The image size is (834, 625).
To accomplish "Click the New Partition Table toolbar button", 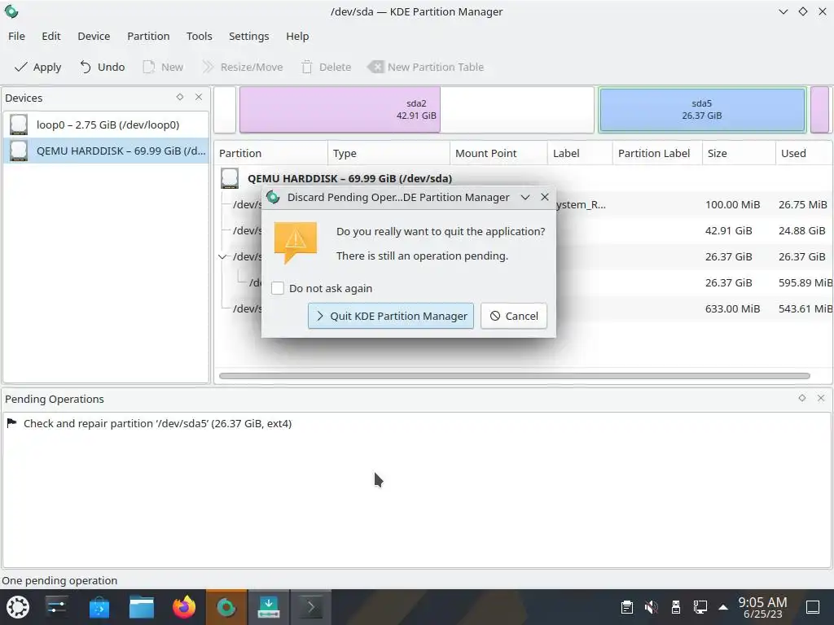I will point(426,67).
